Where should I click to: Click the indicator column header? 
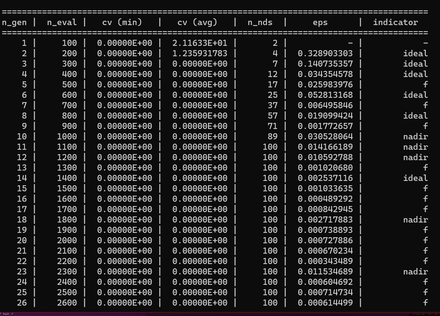tap(395, 23)
